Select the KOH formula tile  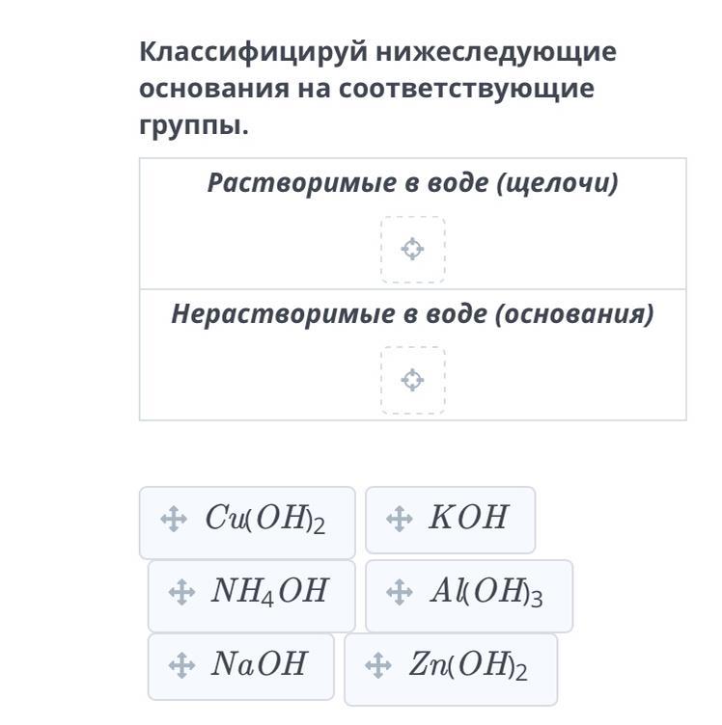[x=451, y=520]
